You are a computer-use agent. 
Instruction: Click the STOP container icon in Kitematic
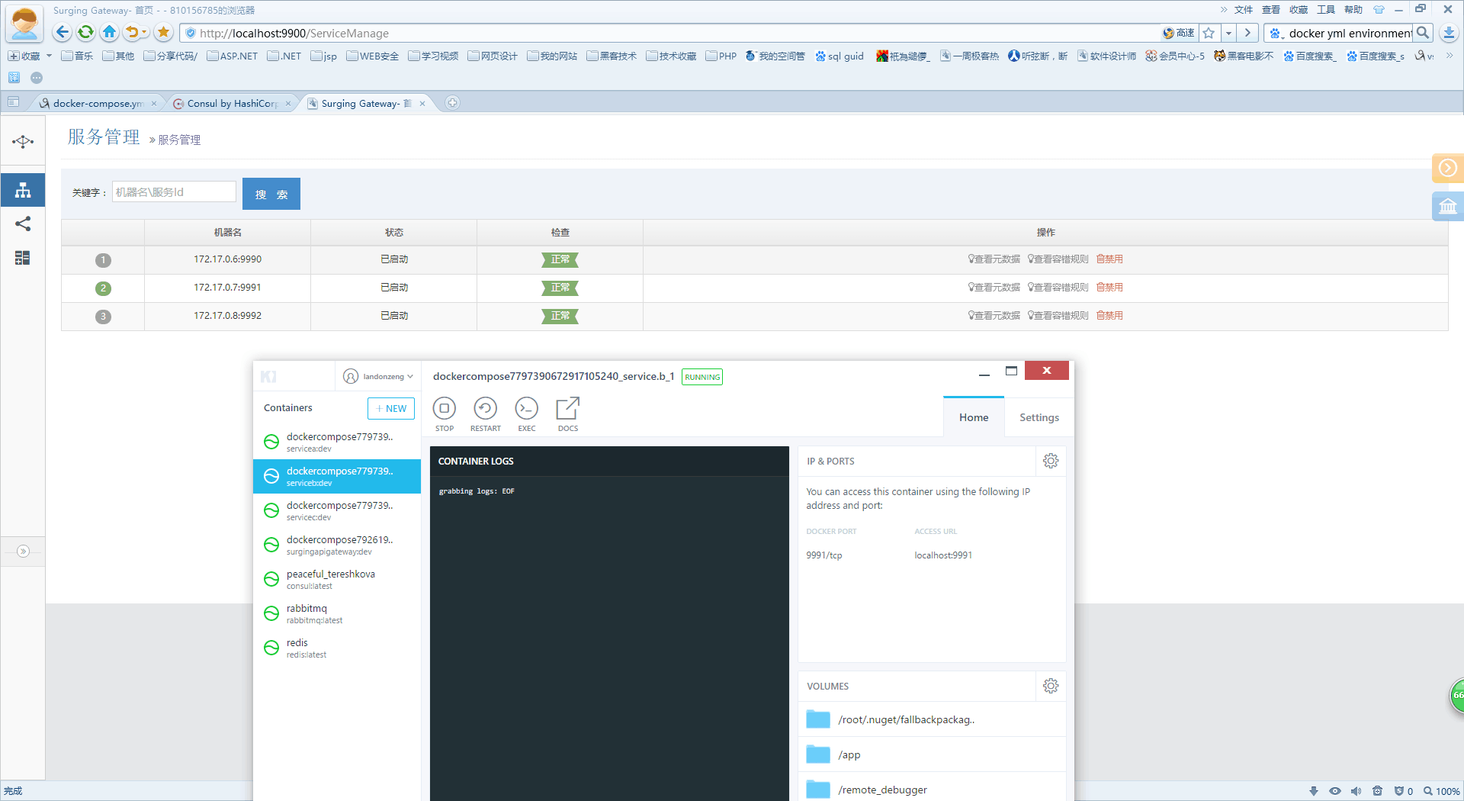click(445, 409)
